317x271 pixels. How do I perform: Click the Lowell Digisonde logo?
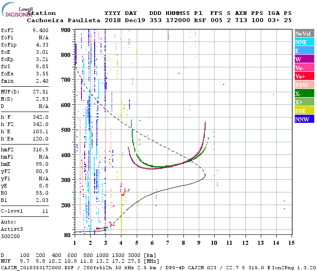(x=17, y=10)
